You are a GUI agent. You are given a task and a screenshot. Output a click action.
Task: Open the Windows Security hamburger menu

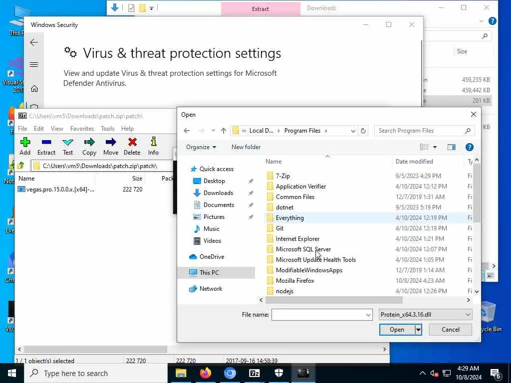click(34, 64)
